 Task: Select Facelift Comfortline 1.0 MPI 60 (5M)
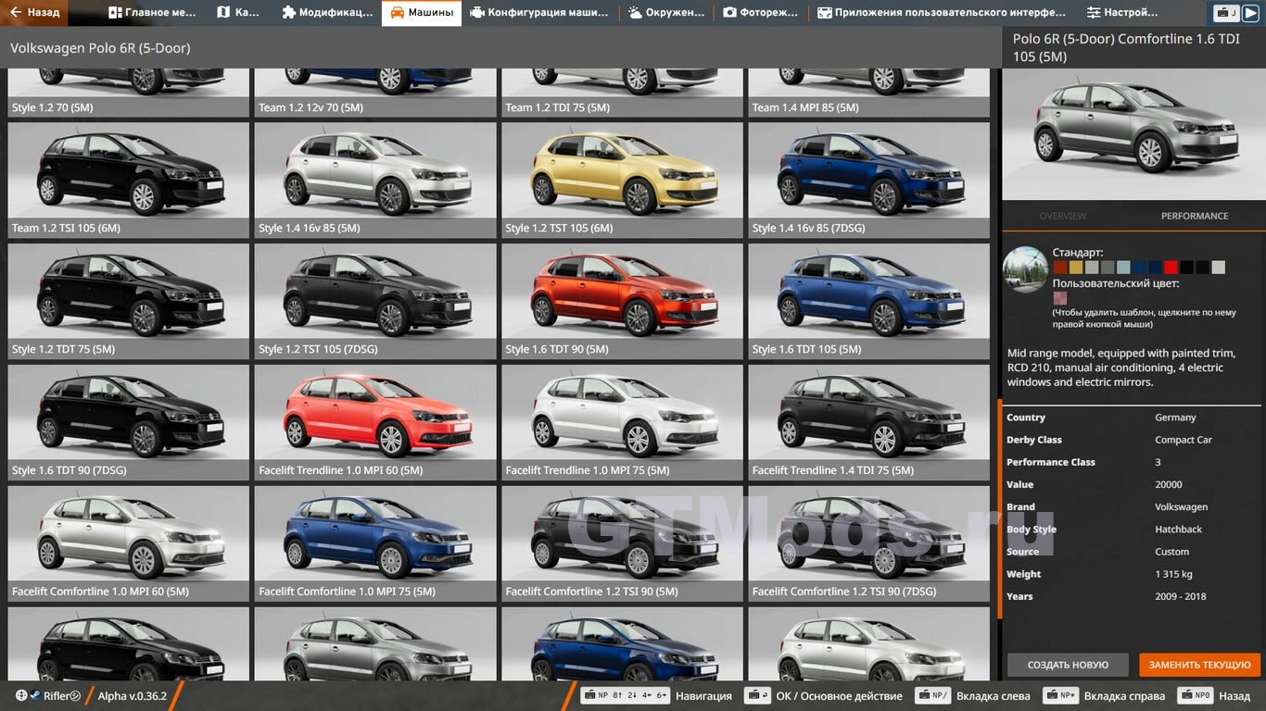129,543
